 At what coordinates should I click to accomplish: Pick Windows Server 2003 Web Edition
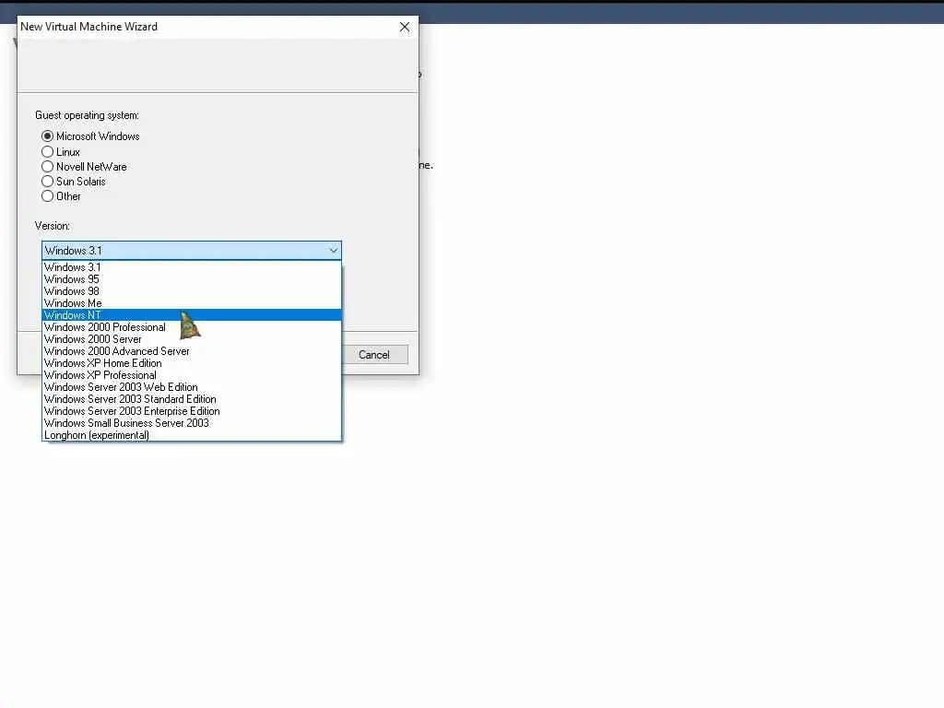pos(192,387)
